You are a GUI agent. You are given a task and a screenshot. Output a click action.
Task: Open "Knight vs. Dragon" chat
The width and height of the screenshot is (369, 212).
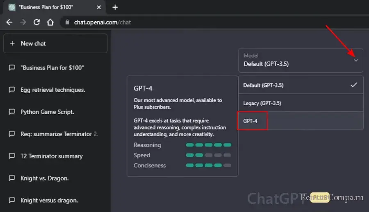[x=45, y=178]
